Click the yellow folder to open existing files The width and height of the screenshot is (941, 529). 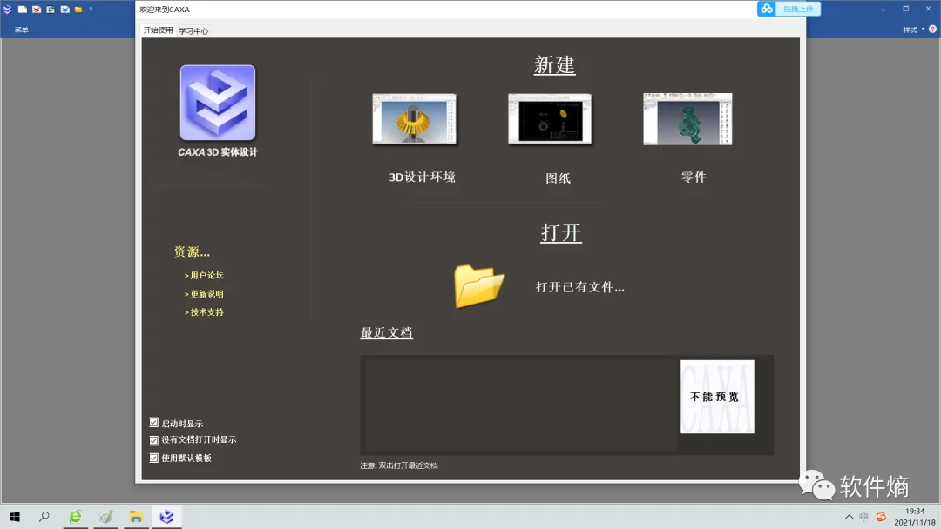pyautogui.click(x=477, y=286)
